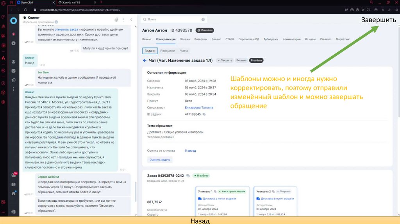Open the specialist link Елизарова Татьяна
This screenshot has width=400, height=224.
pos(200,108)
